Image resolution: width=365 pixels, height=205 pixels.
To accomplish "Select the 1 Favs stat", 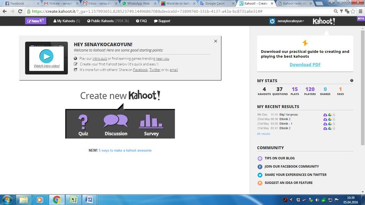I will 341,91.
